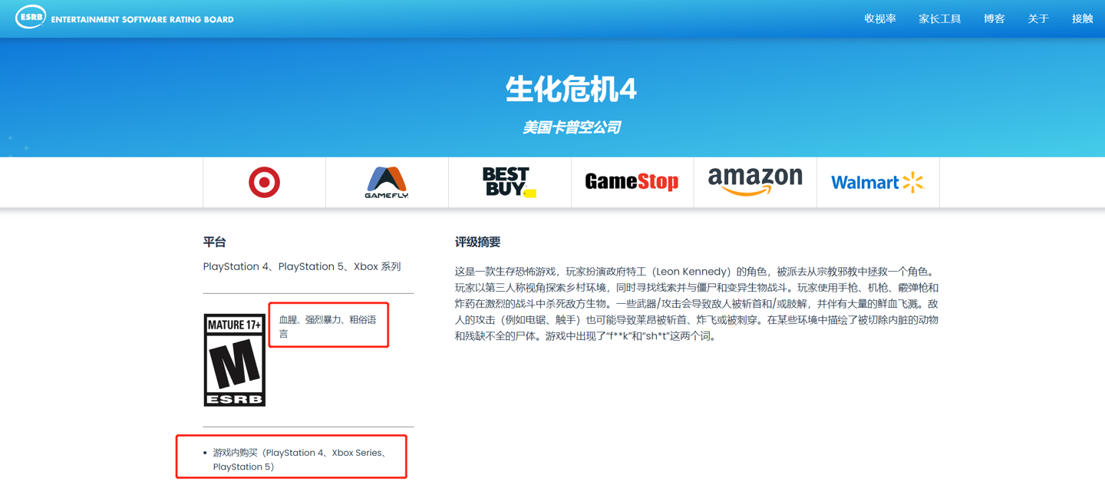Click the GameStop store logo
1105x485 pixels.
click(632, 182)
